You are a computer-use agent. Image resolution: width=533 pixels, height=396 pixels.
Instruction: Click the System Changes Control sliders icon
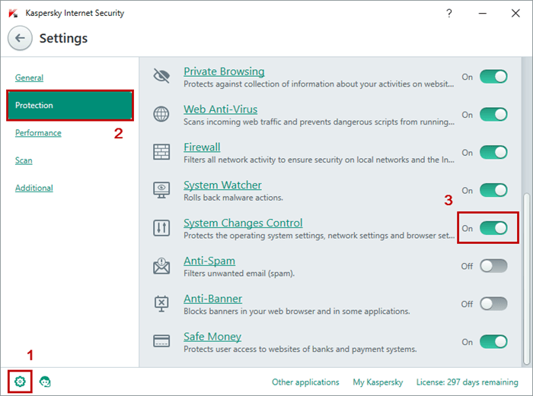pyautogui.click(x=161, y=228)
